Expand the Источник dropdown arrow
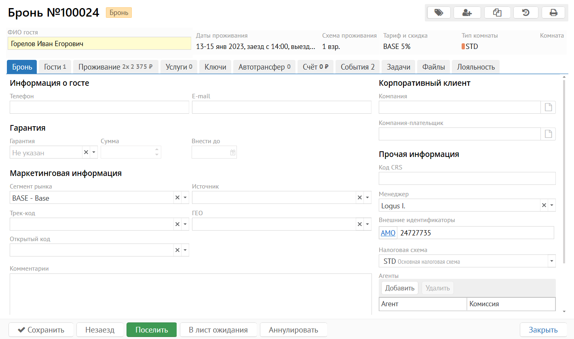Screen dimensions: 574x339 point(367,198)
